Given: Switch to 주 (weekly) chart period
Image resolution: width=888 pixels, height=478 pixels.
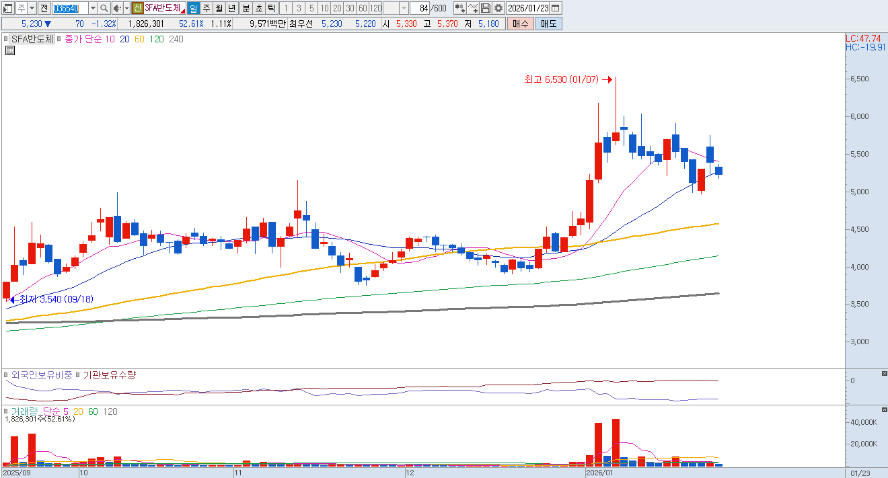Looking at the screenshot, I should click(x=207, y=8).
